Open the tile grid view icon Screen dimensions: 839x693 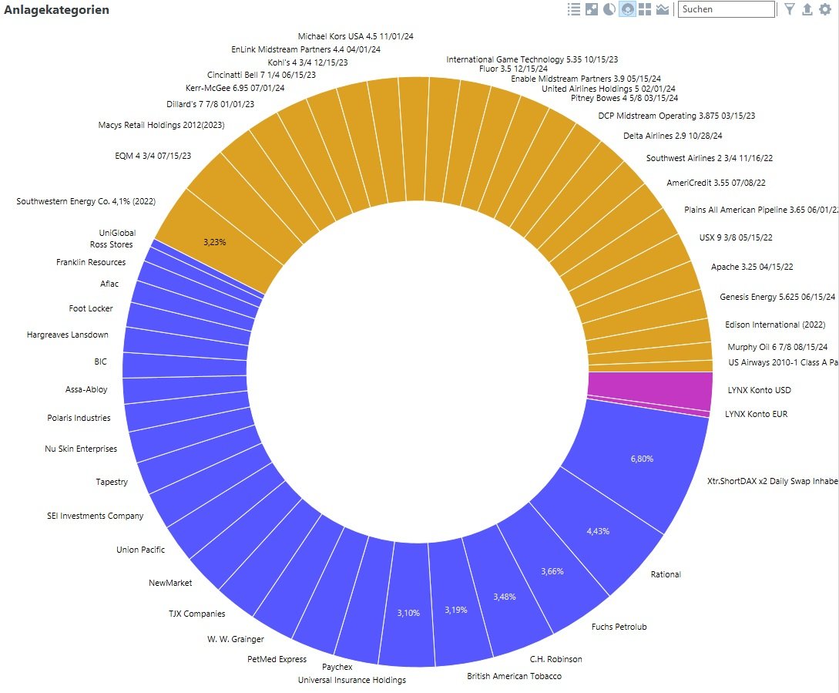(x=645, y=9)
